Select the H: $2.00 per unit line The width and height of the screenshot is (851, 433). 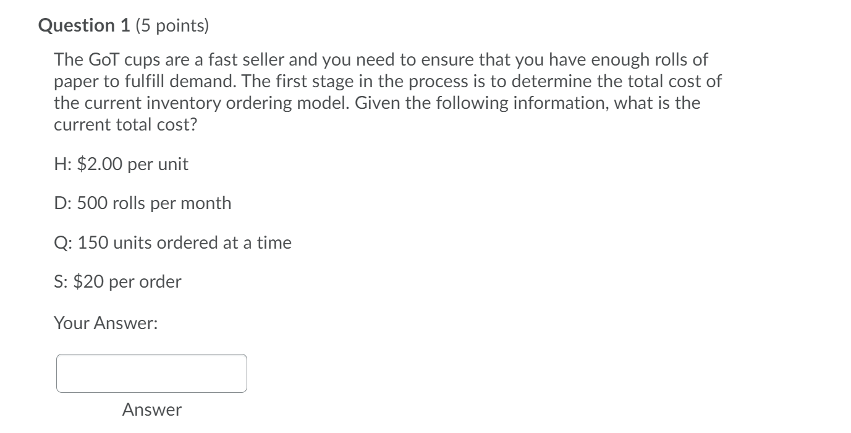[121, 165]
